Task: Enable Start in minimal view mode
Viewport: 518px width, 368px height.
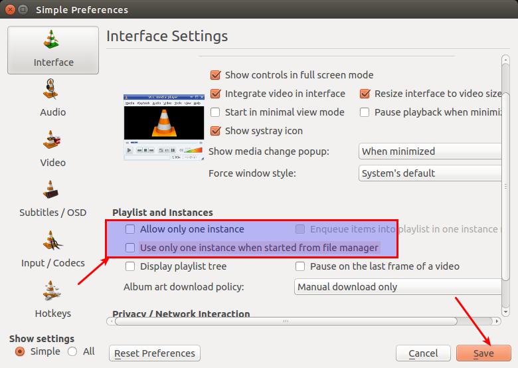Action: tap(215, 112)
